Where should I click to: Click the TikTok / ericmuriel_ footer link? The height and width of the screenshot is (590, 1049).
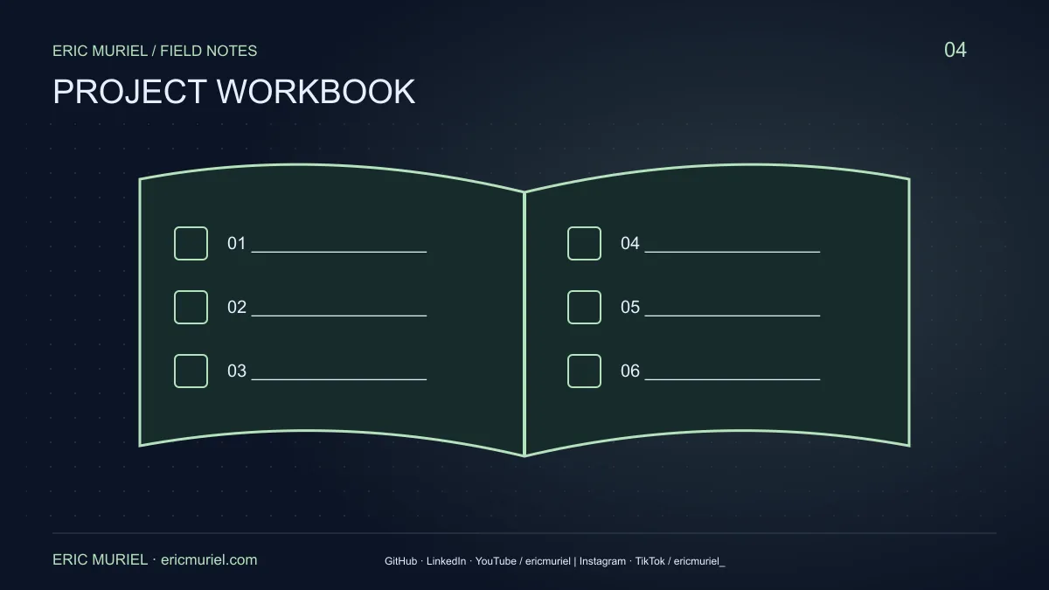click(680, 561)
